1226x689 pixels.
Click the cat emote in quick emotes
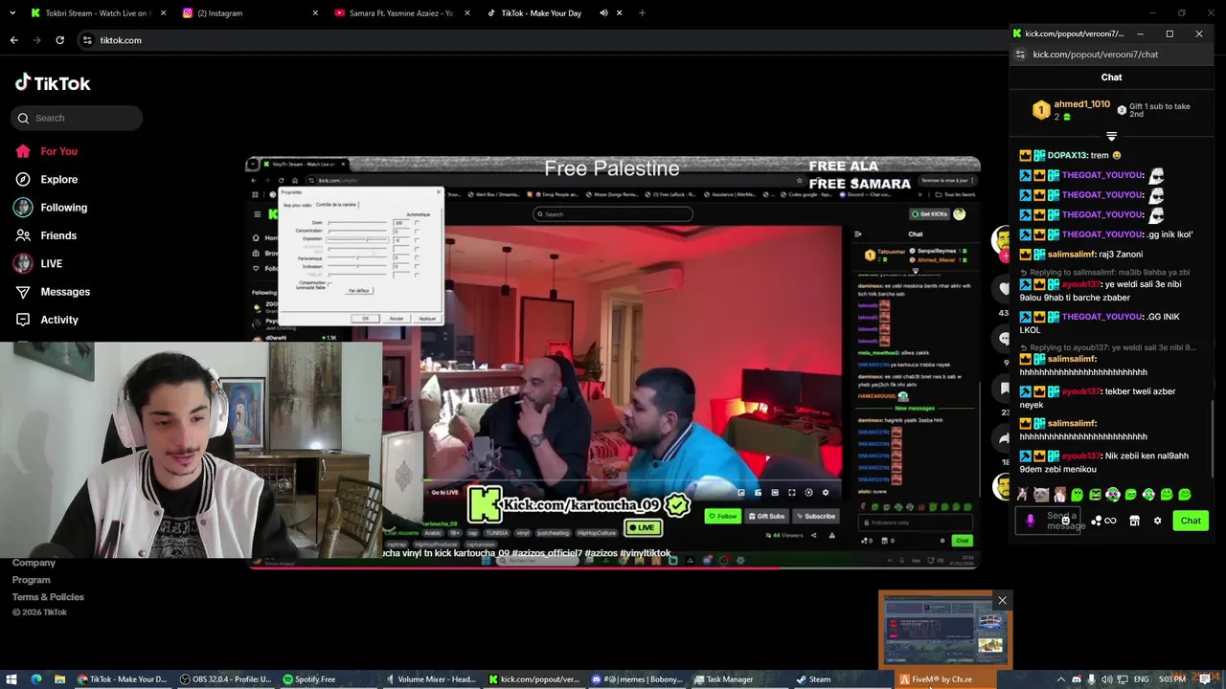1041,495
